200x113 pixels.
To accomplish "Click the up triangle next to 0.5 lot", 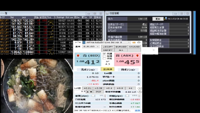I will (87, 92).
